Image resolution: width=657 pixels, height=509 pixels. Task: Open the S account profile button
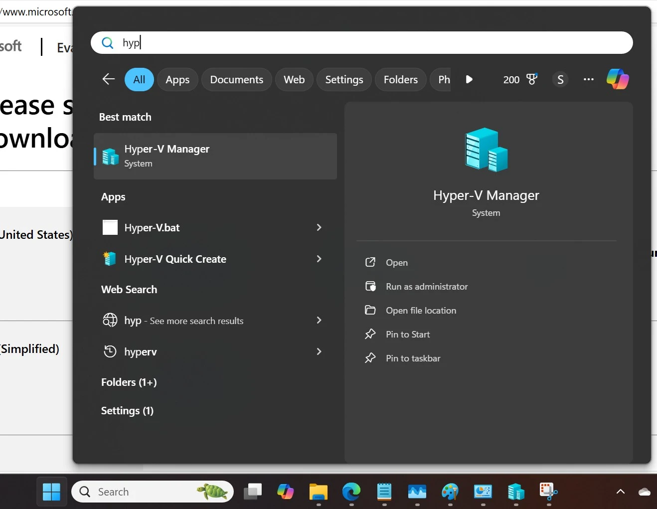(x=560, y=80)
